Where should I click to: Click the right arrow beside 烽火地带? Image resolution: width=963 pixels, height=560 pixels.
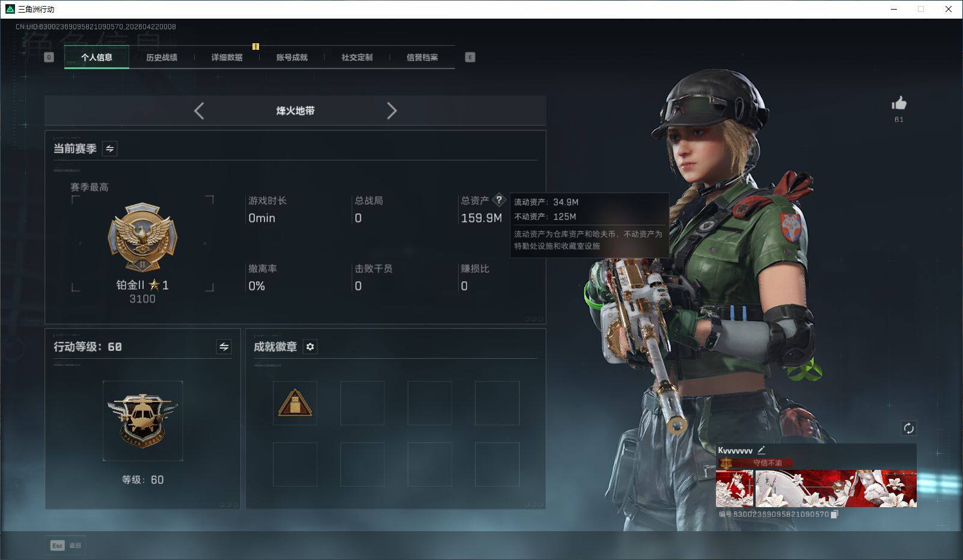[393, 111]
